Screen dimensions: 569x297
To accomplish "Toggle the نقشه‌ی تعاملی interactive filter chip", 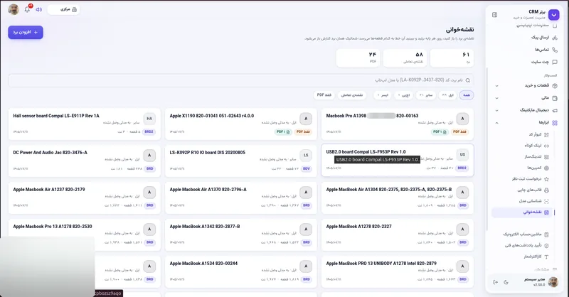I will point(352,95).
